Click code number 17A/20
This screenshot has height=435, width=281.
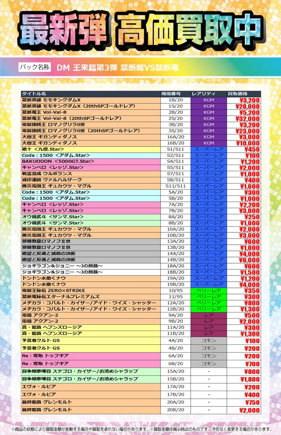175,387
